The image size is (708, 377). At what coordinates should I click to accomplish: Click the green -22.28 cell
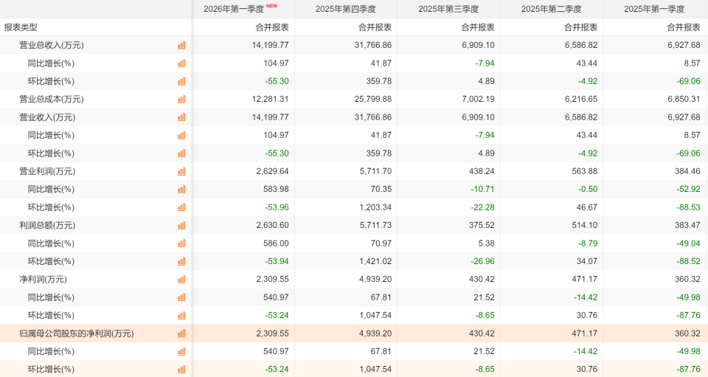(x=482, y=207)
